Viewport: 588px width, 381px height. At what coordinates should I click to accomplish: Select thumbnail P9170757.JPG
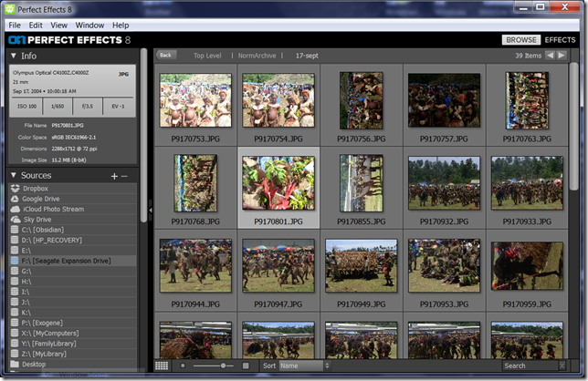[444, 100]
